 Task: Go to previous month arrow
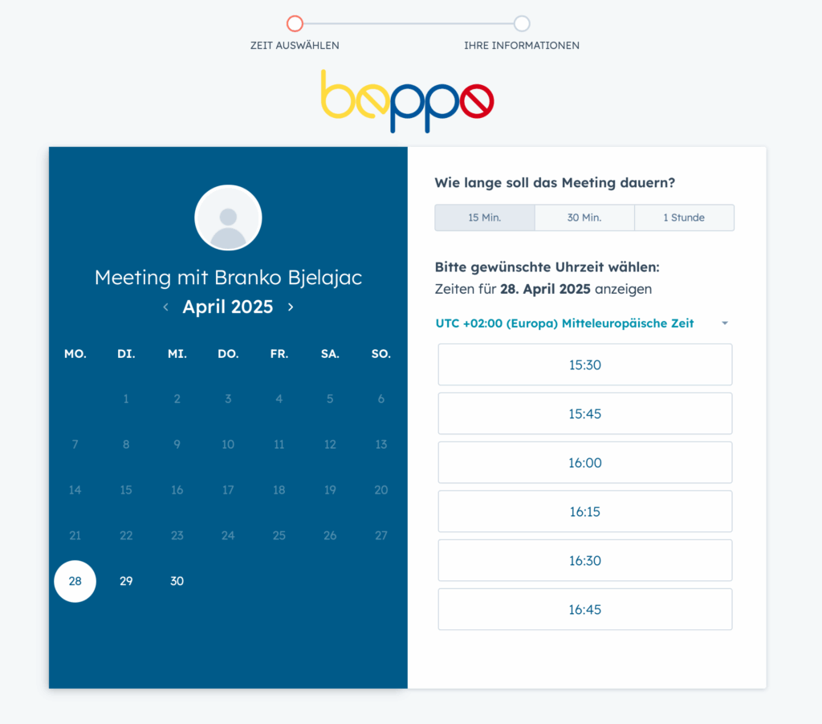165,307
